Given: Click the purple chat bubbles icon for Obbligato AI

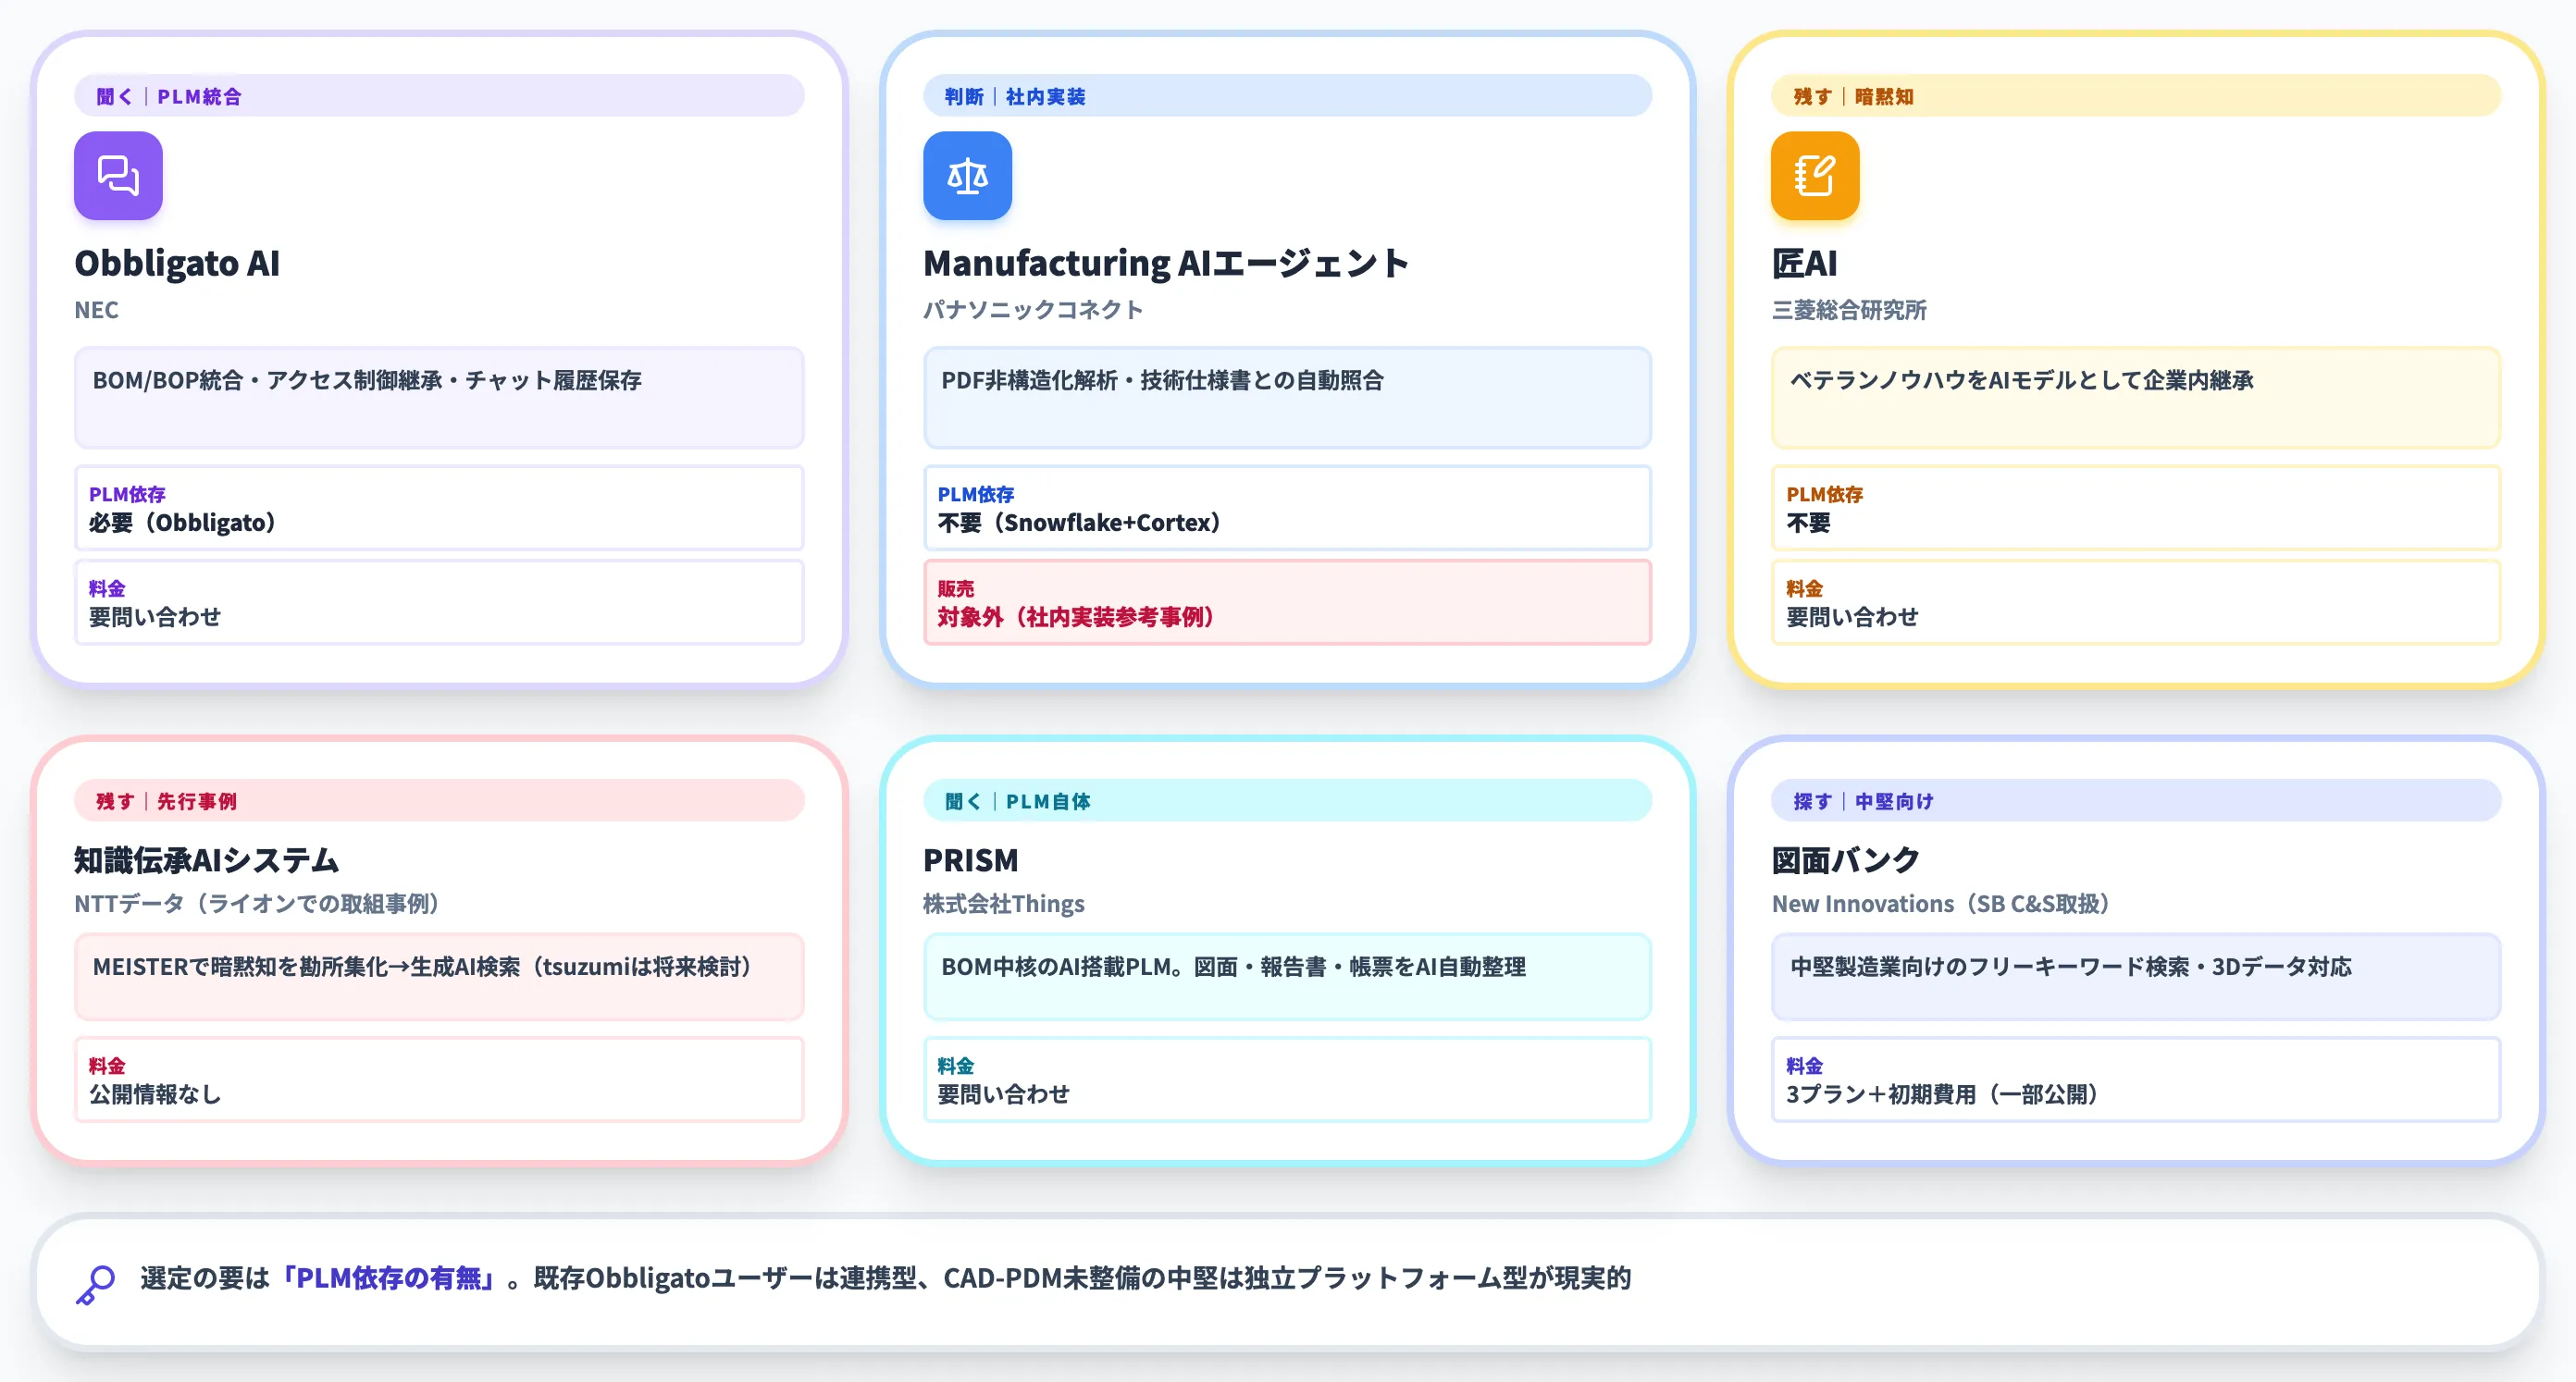Looking at the screenshot, I should [x=118, y=176].
